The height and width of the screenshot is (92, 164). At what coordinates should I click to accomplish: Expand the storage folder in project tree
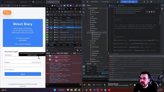pos(89,41)
